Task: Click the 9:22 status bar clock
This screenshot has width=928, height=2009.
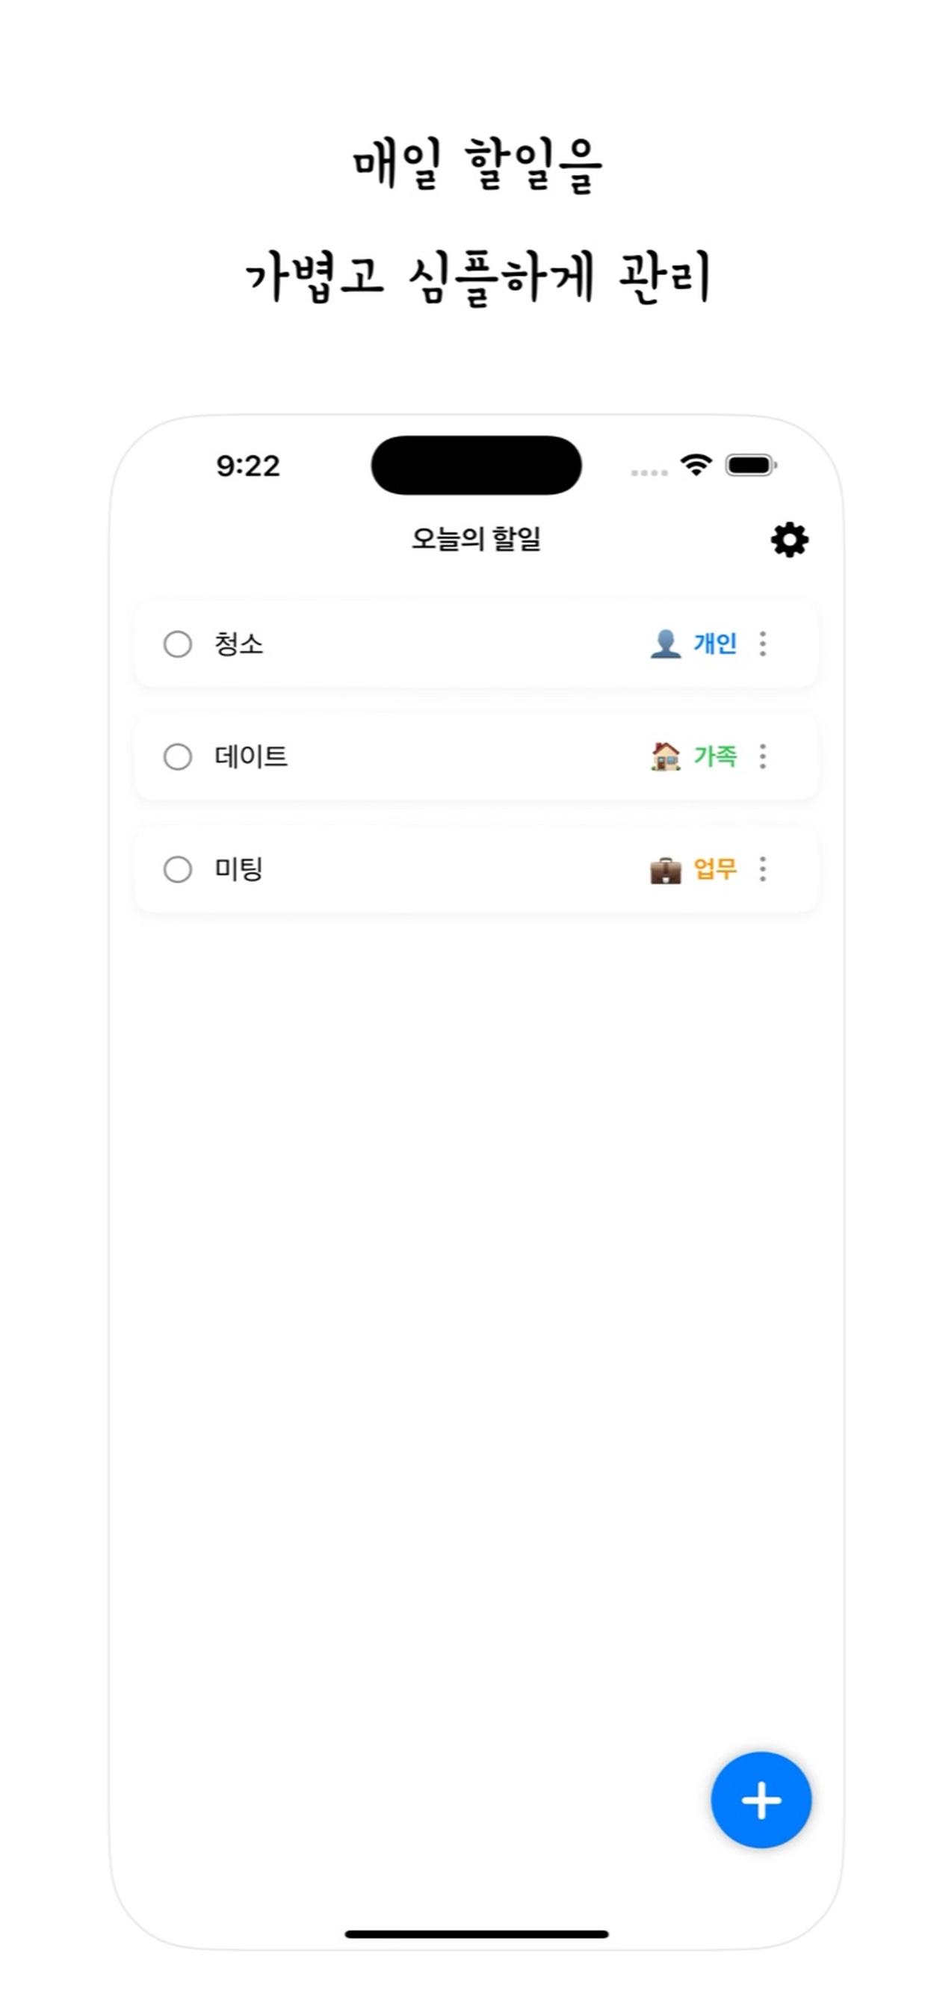Action: 248,466
